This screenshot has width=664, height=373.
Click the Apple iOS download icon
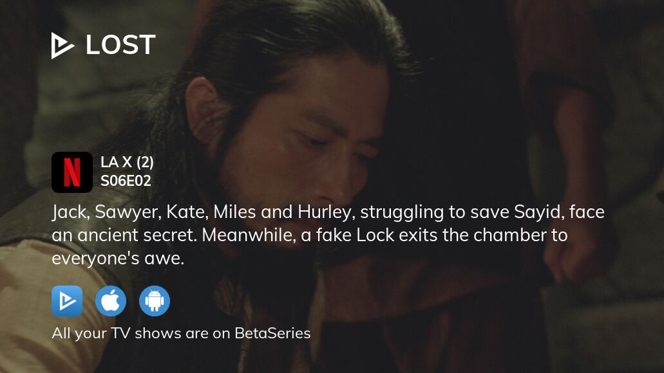[x=111, y=301]
